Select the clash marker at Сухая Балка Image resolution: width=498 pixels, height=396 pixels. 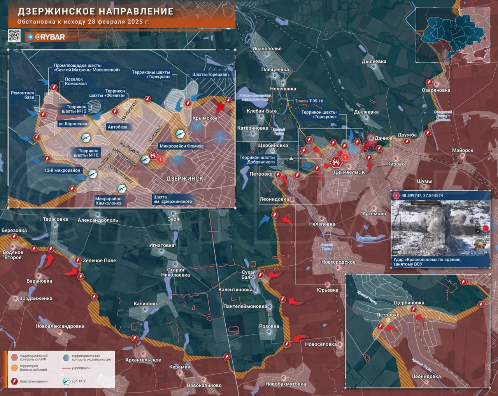click(x=260, y=275)
